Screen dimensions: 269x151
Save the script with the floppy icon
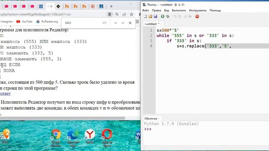pyautogui.click(x=156, y=16)
